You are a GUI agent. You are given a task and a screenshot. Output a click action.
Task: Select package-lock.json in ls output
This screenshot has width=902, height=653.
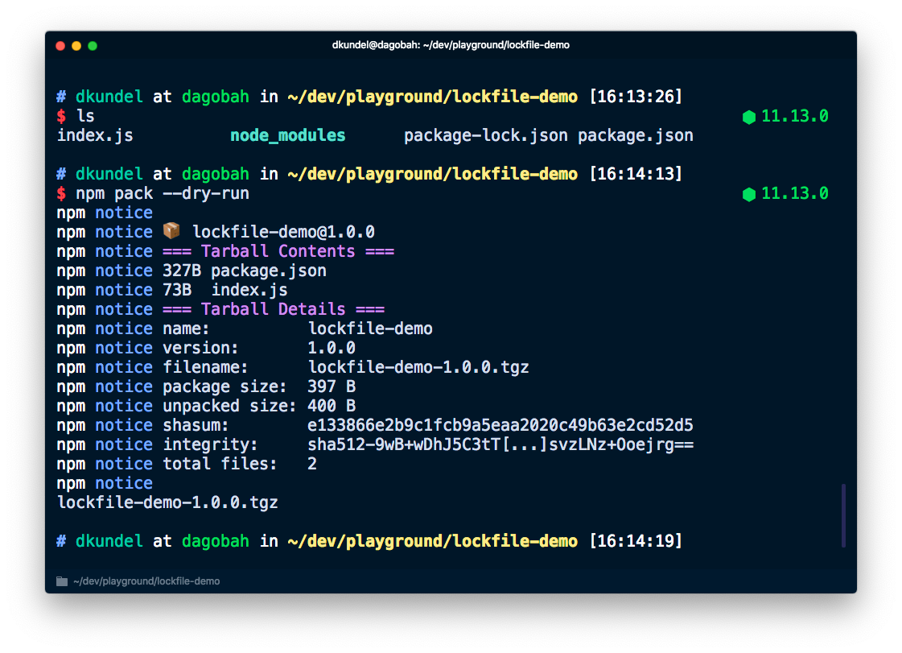pyautogui.click(x=485, y=135)
